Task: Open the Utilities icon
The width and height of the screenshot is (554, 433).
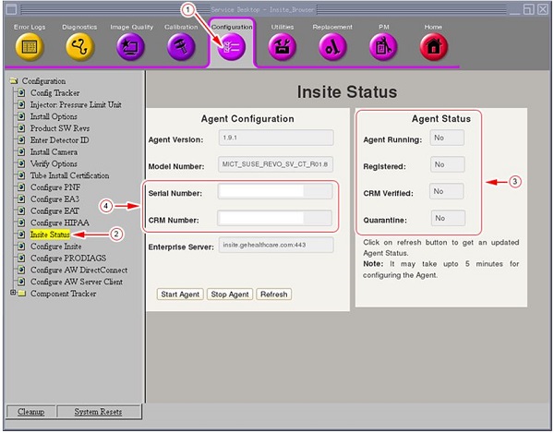Action: click(283, 47)
